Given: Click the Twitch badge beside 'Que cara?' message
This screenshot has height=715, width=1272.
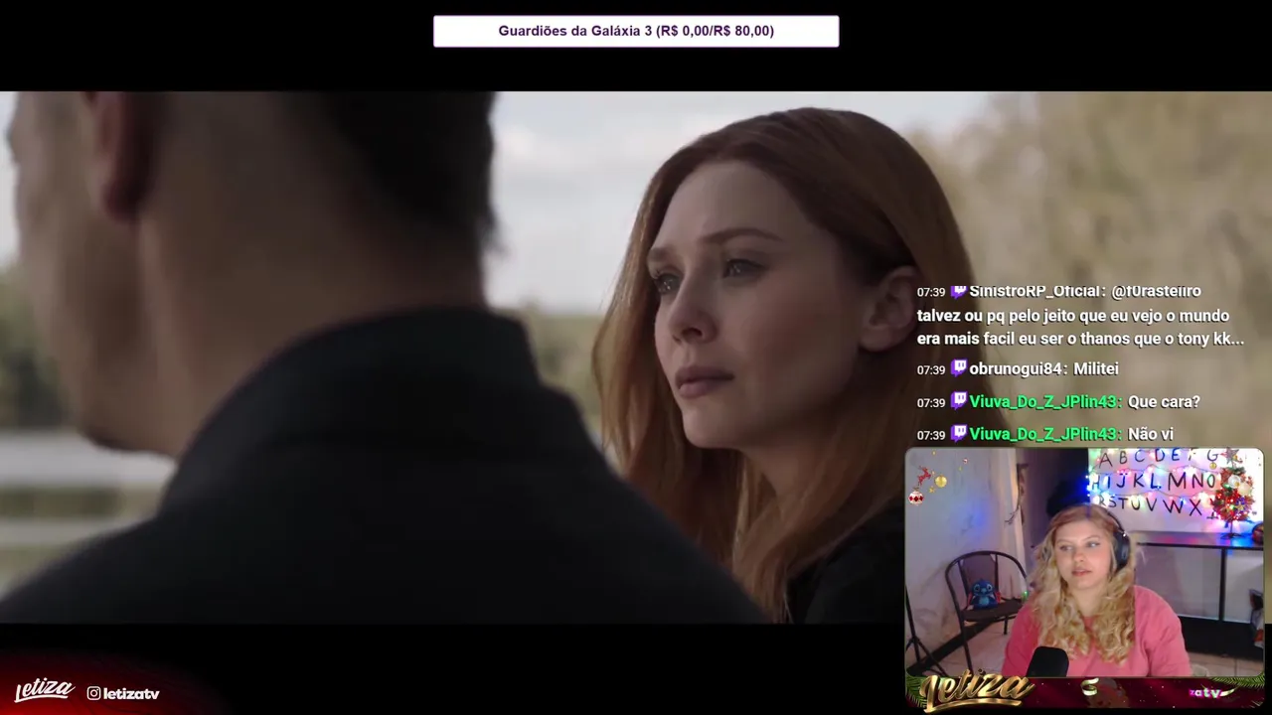Looking at the screenshot, I should (958, 401).
